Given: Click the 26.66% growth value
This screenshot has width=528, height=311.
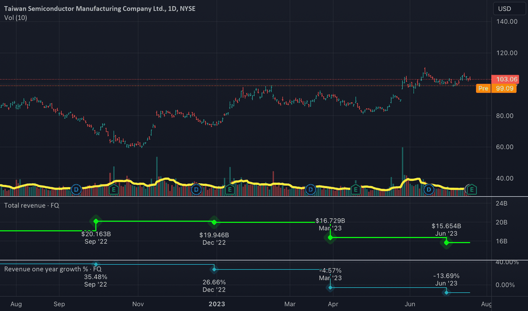Looking at the screenshot, I should [214, 282].
